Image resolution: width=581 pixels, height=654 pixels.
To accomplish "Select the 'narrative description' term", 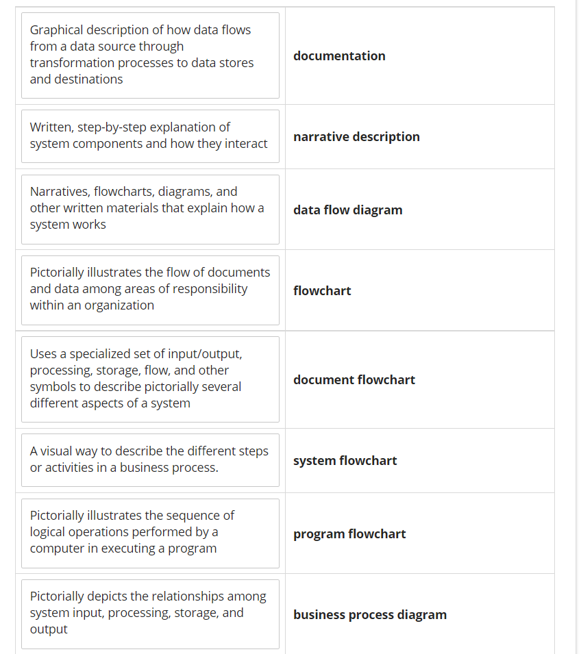I will click(356, 137).
